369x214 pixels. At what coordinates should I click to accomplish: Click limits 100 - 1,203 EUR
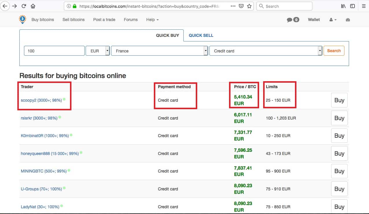click(x=281, y=118)
